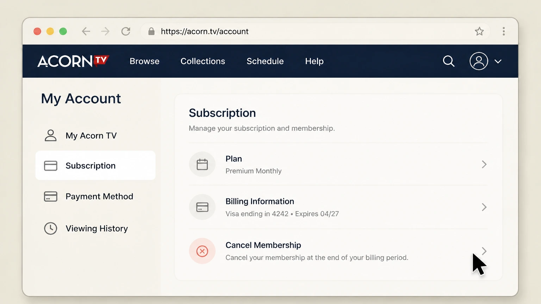Image resolution: width=541 pixels, height=304 pixels.
Task: Open the Browse menu item
Action: tap(144, 61)
